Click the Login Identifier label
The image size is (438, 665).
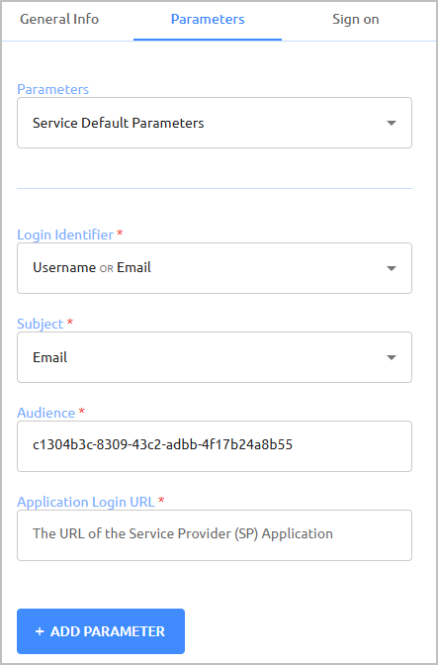[65, 235]
